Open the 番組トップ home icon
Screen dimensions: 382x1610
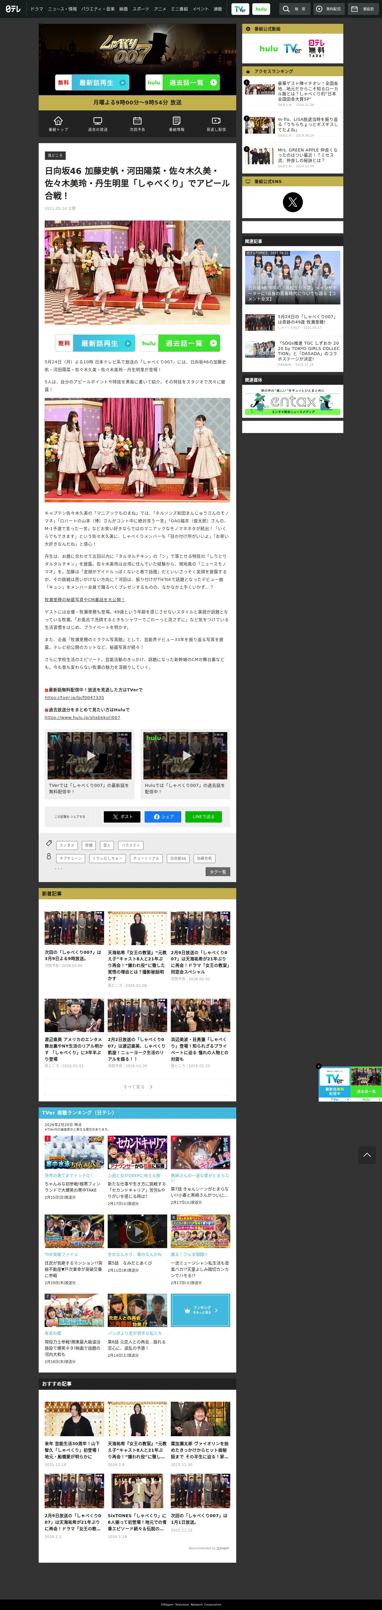[58, 124]
